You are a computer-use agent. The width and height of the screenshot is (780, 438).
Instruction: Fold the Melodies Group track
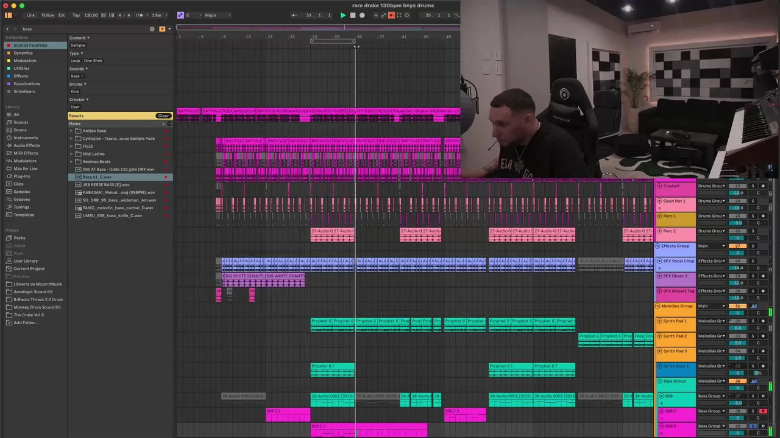click(x=658, y=307)
